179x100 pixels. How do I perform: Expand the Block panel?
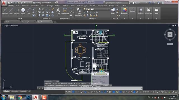point(116,18)
